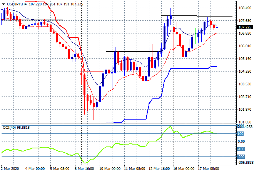Click the 5 Mar 08:00 time label

[60, 169]
